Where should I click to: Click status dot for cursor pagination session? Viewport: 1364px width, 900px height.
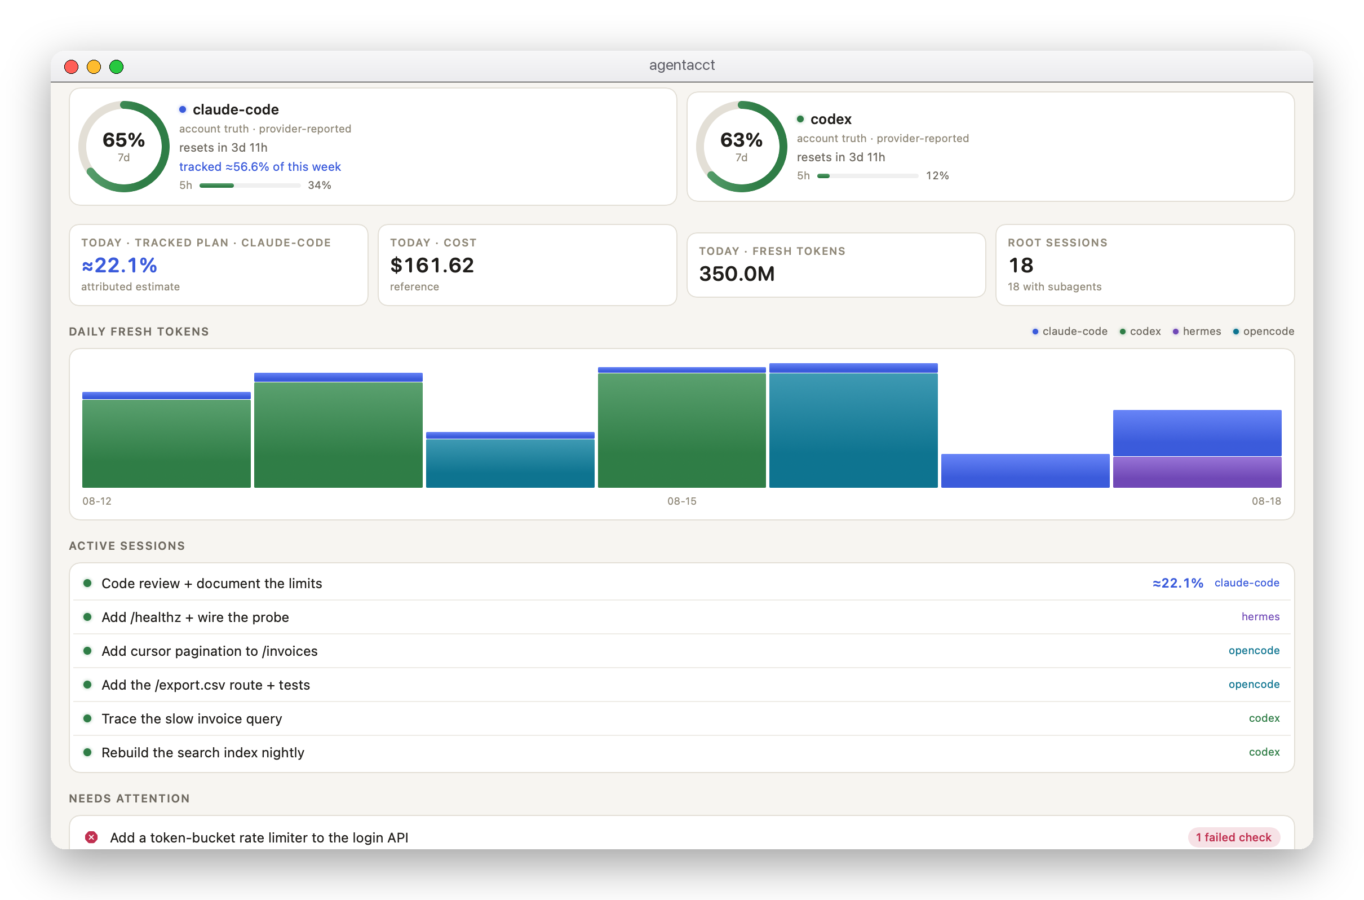[87, 651]
